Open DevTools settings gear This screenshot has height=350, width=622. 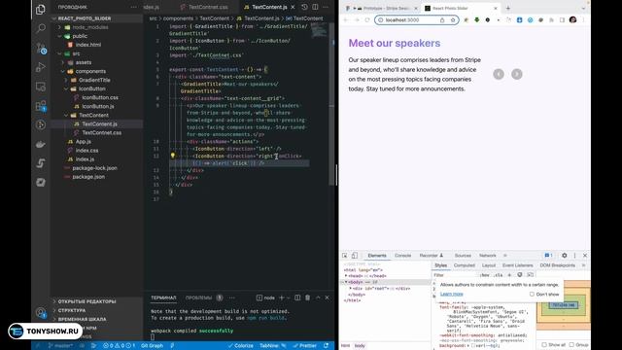click(564, 256)
